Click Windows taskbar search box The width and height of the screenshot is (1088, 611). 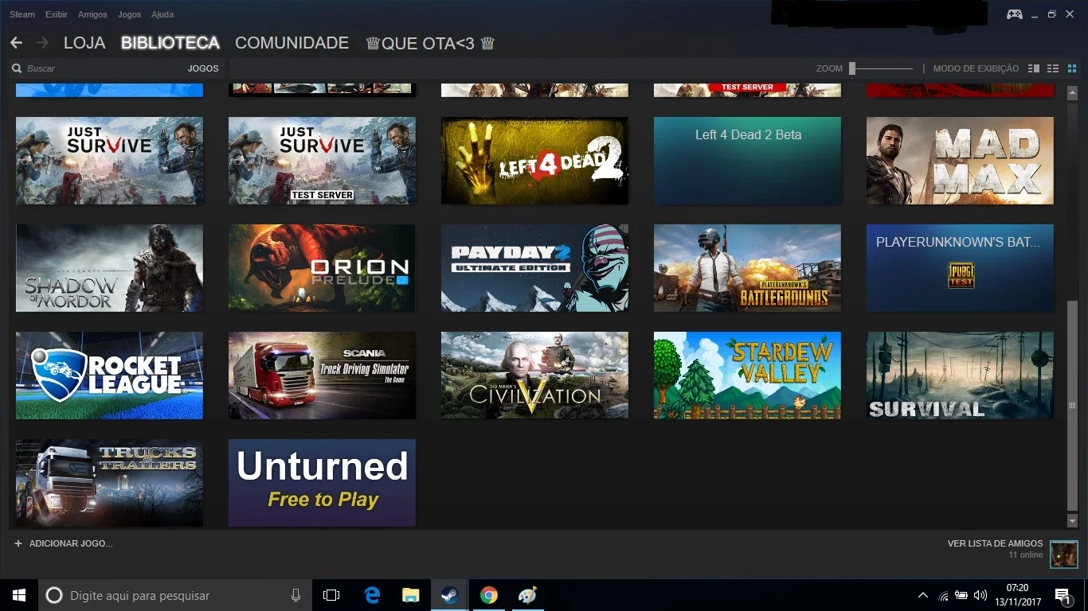tap(175, 595)
